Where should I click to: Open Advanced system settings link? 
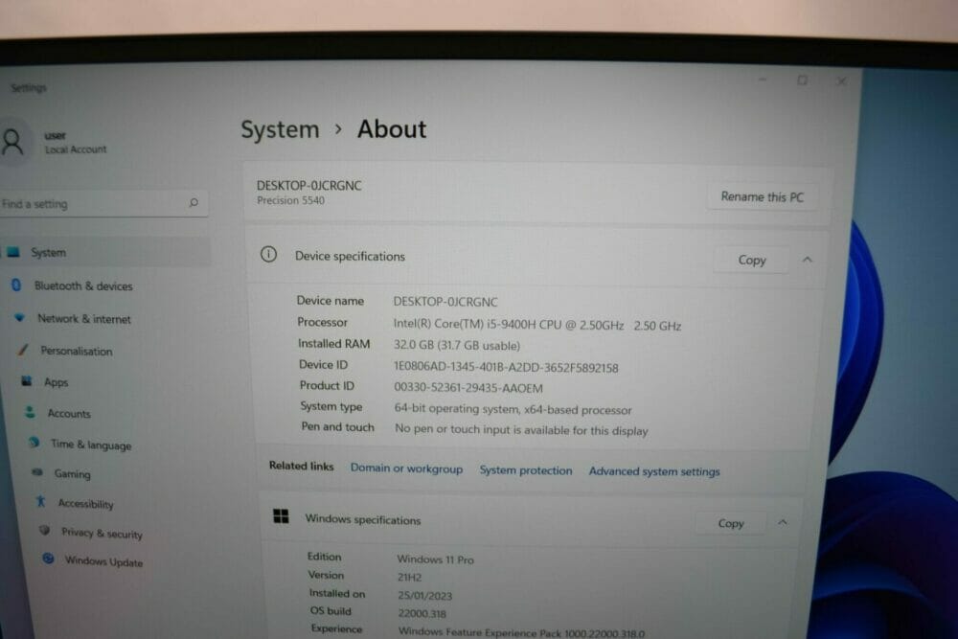[x=653, y=471]
